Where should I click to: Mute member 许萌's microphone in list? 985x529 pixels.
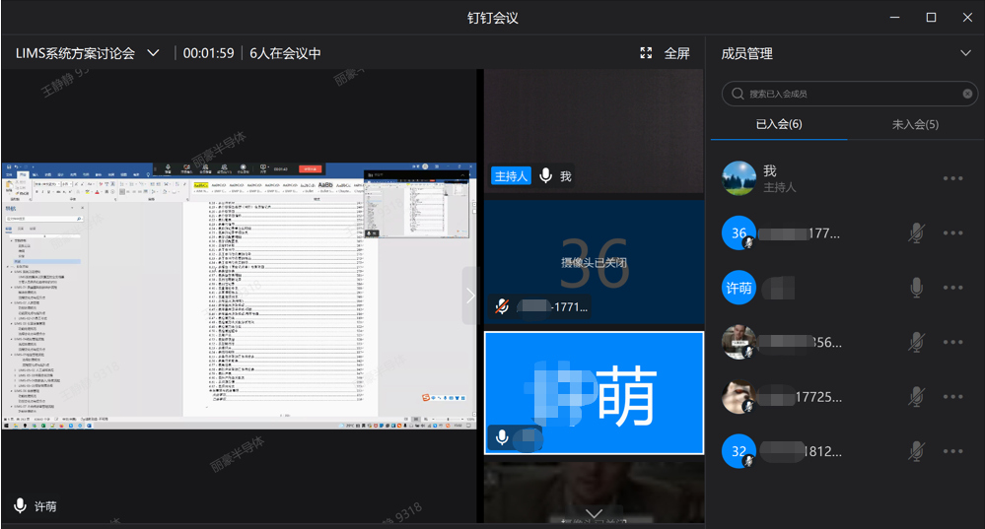(917, 288)
